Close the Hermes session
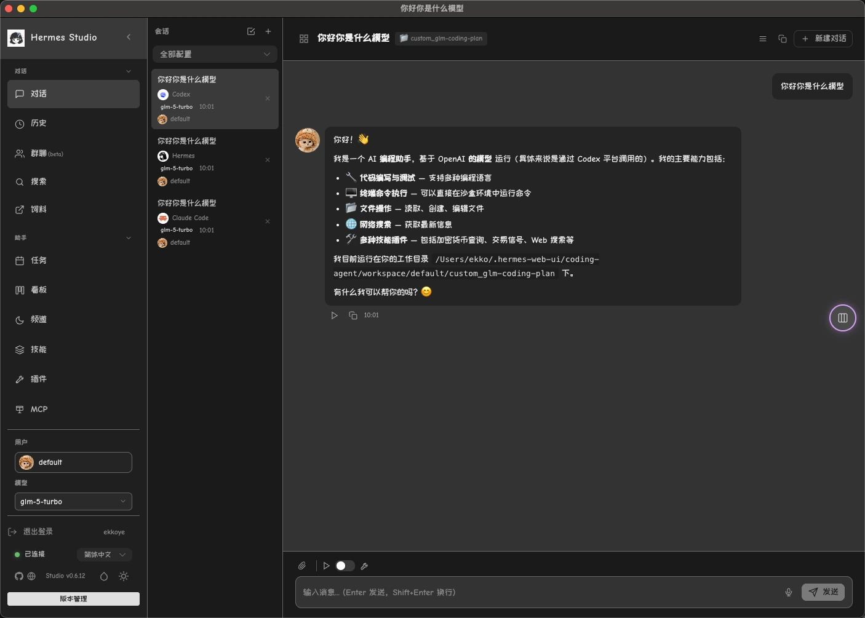 (268, 160)
